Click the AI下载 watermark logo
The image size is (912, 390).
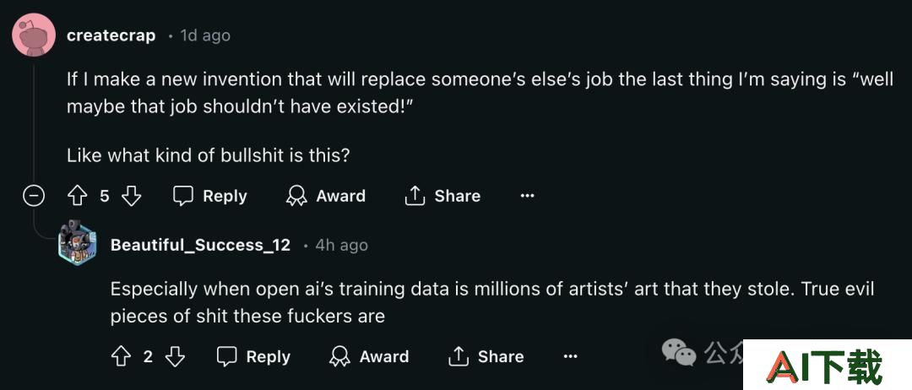827,365
